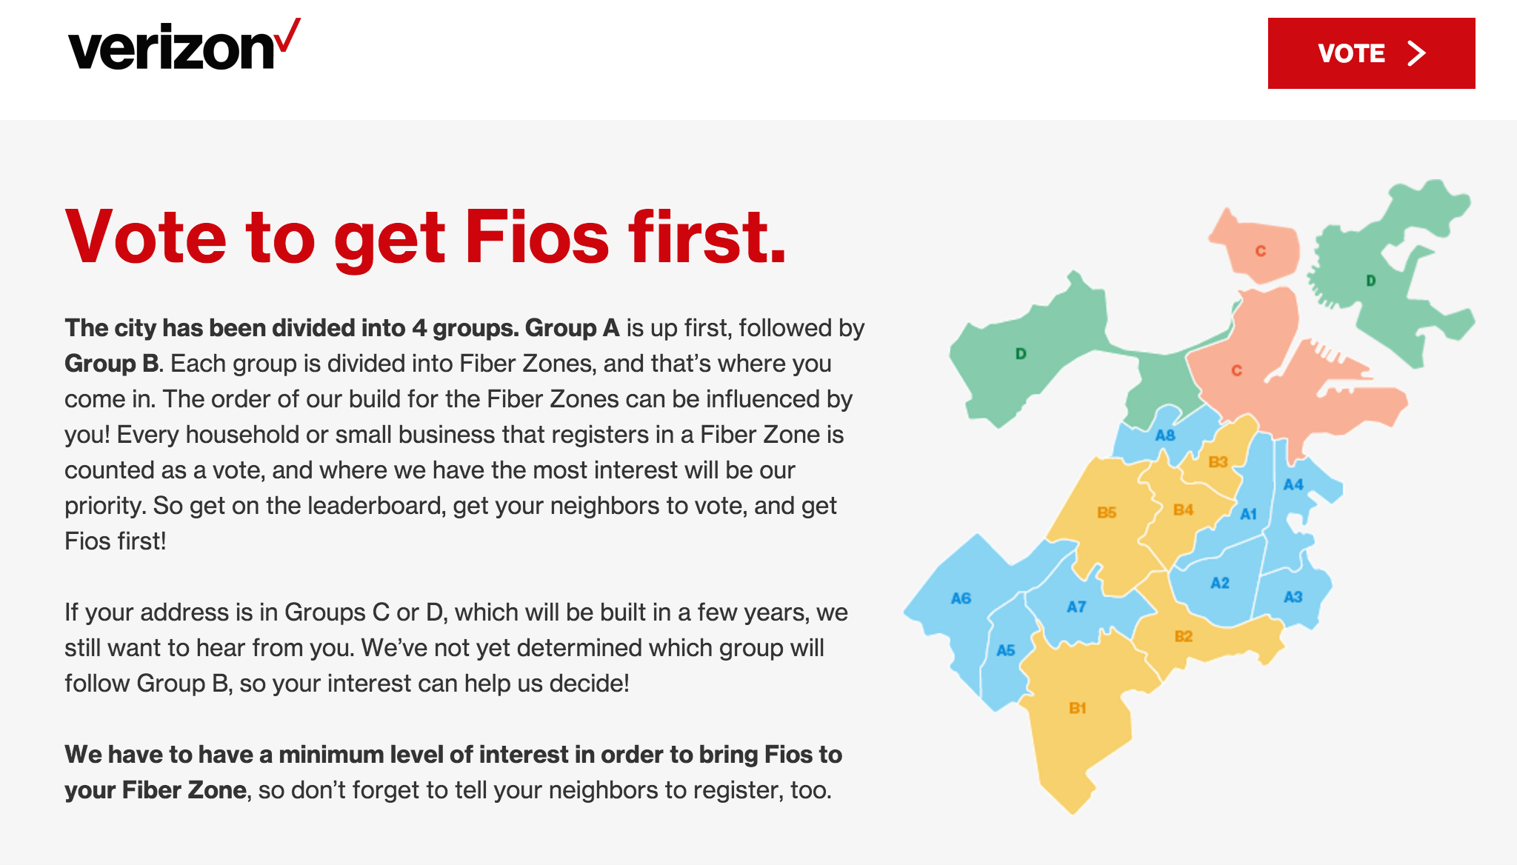Click the Verizon logo
This screenshot has width=1517, height=865.
(184, 44)
